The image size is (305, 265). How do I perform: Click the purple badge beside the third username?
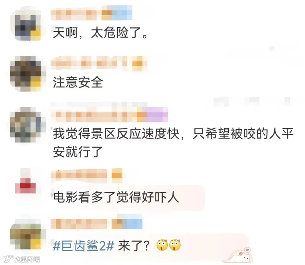click(157, 115)
